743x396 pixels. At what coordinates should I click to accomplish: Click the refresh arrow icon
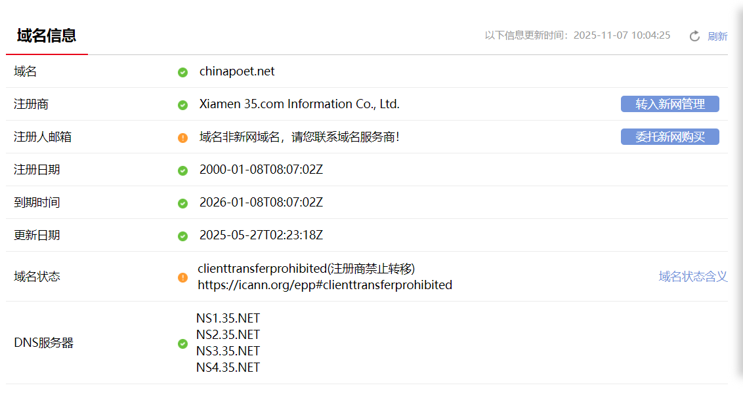pyautogui.click(x=694, y=36)
